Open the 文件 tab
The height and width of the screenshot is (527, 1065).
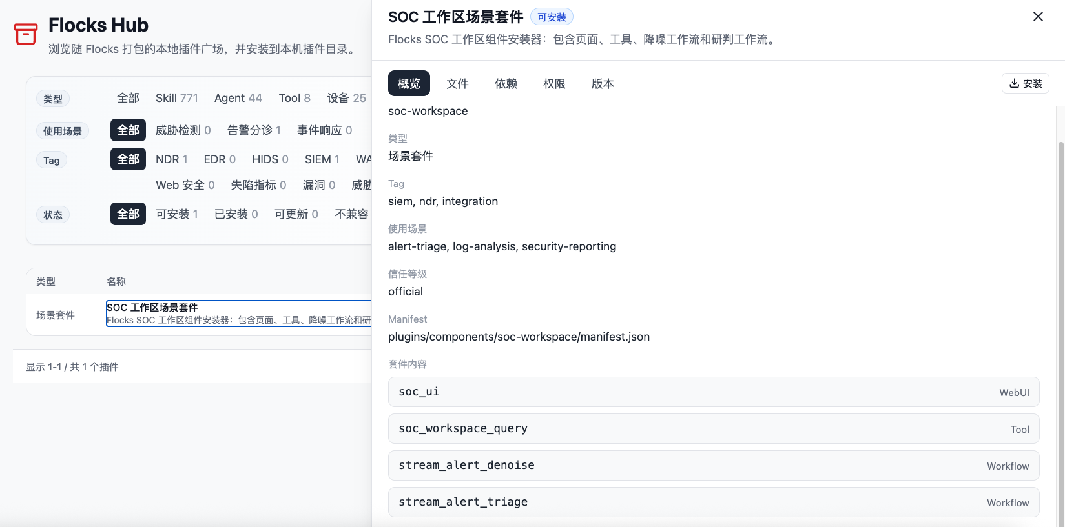click(457, 83)
